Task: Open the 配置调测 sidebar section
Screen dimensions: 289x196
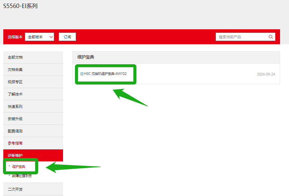Action: pos(33,131)
